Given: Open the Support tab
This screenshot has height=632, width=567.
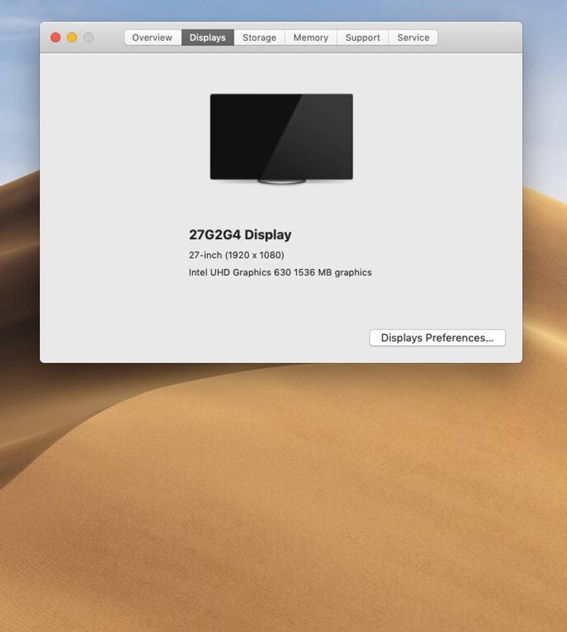Looking at the screenshot, I should click(363, 37).
